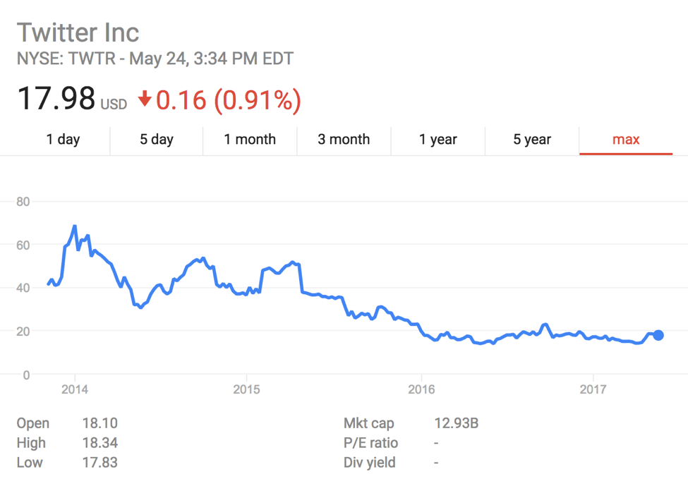Click the Open price 18.10
Viewport: 688px width, 498px height.
point(100,423)
